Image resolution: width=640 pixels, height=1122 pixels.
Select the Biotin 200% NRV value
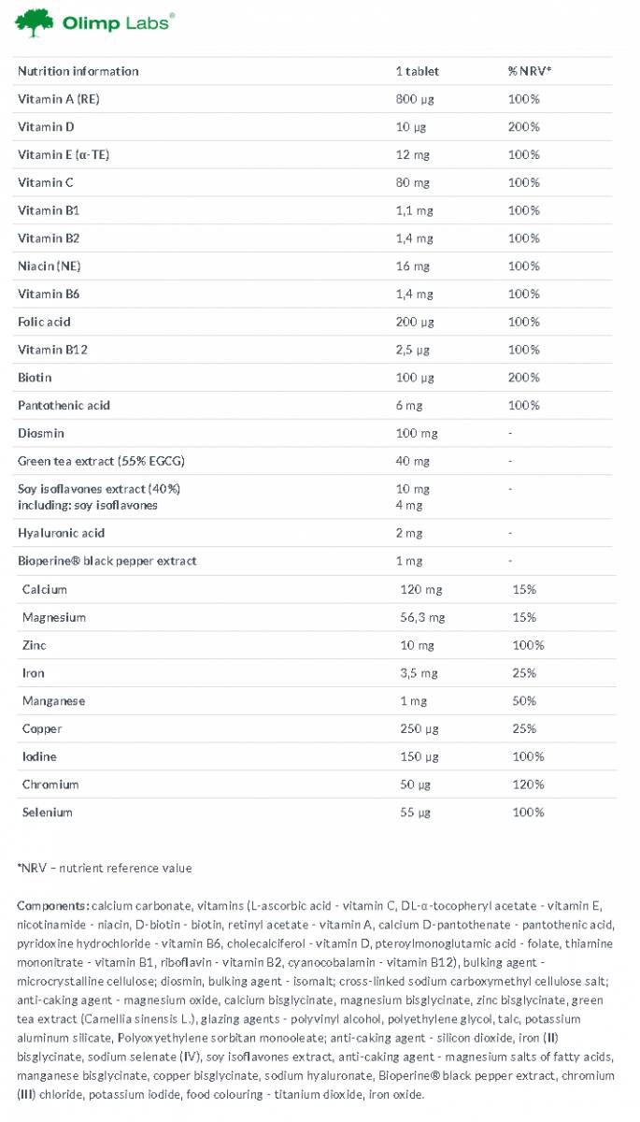tap(523, 378)
